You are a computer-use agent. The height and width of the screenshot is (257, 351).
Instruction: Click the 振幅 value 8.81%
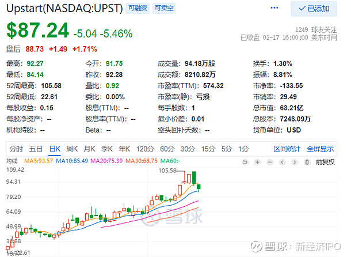point(283,75)
